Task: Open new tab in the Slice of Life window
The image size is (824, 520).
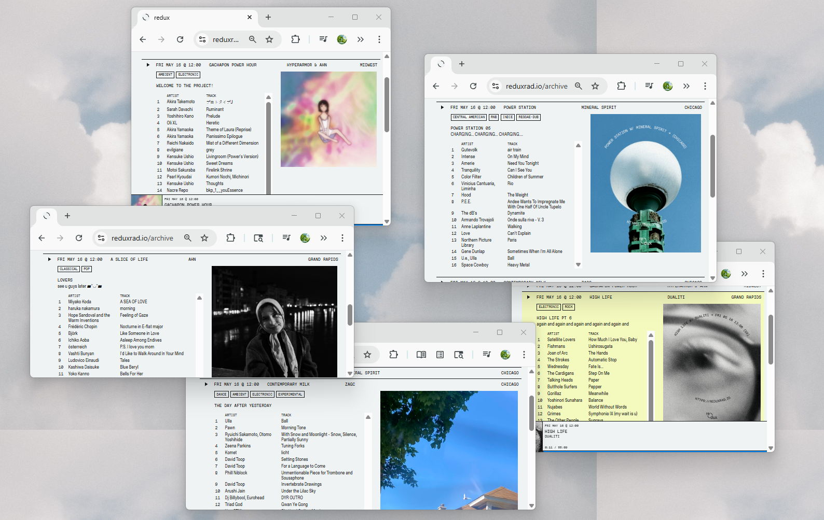Action: pos(67,216)
